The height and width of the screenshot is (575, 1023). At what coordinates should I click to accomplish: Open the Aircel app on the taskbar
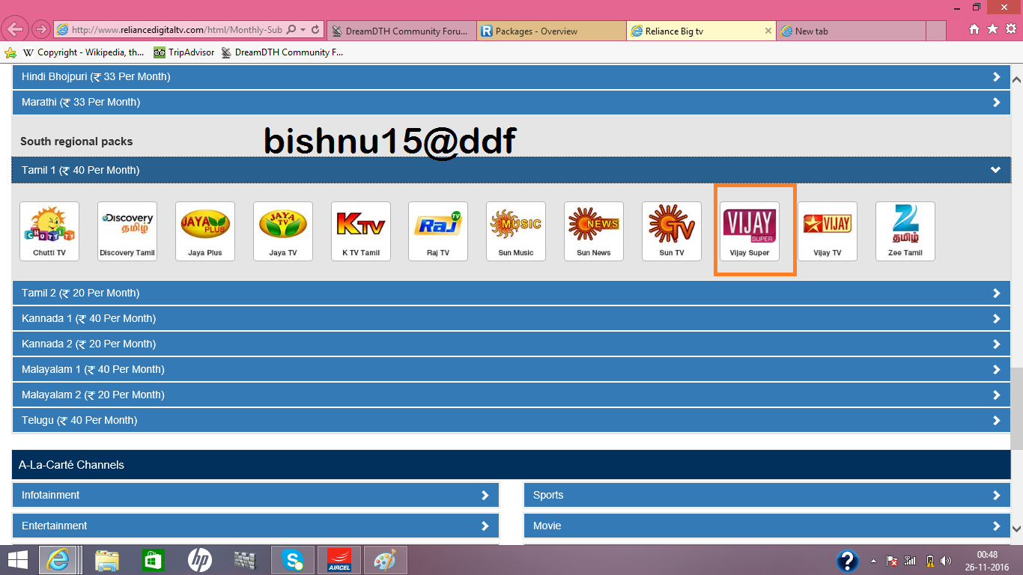339,560
